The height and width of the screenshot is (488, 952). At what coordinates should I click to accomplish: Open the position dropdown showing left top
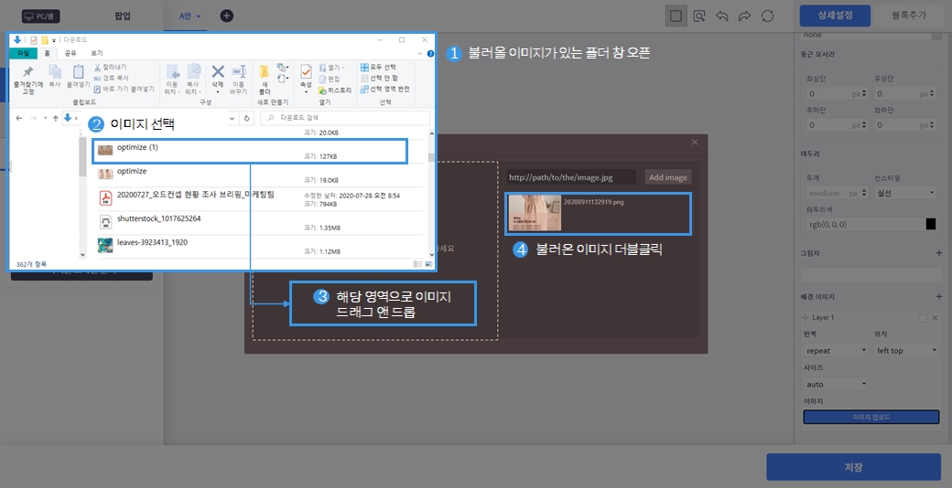tap(905, 350)
